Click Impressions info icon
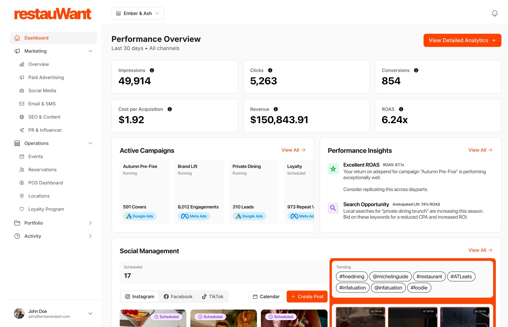Image resolution: width=508 pixels, height=327 pixels. coord(152,70)
